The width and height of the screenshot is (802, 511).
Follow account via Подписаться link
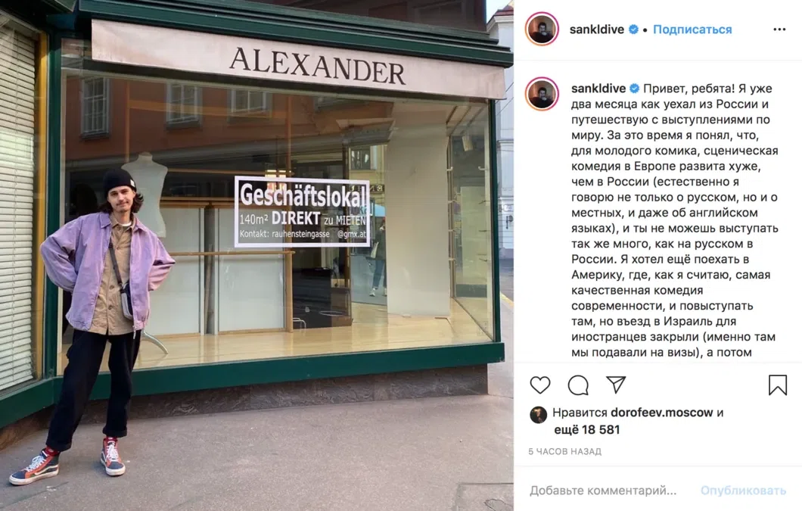692,30
